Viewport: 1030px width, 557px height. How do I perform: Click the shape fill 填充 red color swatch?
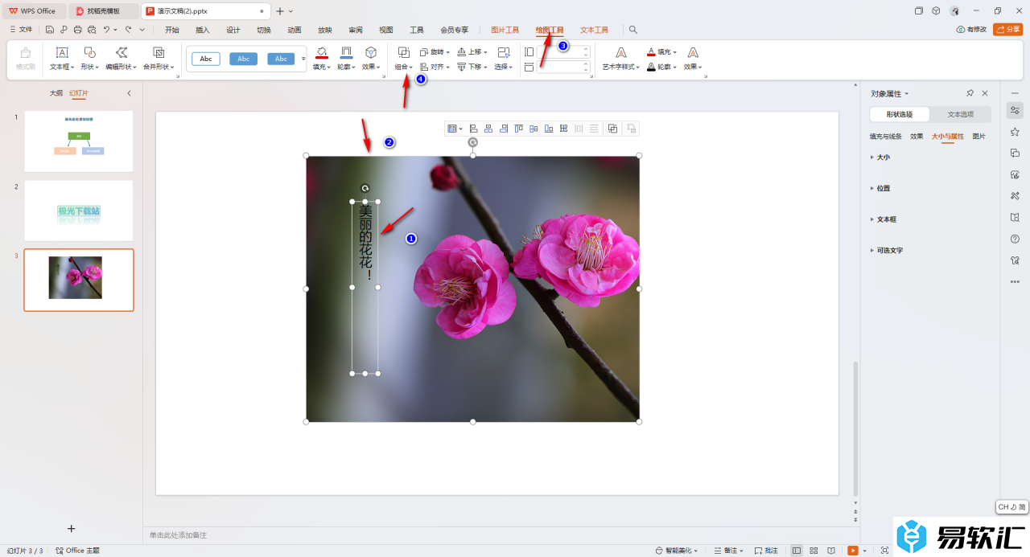322,53
